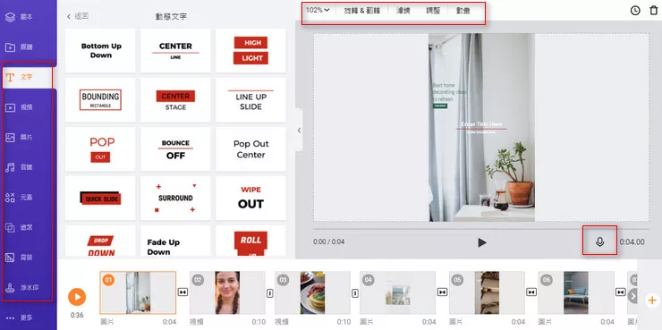Collapse the side panel with left chevron handle
The height and width of the screenshot is (330, 662).
299,130
